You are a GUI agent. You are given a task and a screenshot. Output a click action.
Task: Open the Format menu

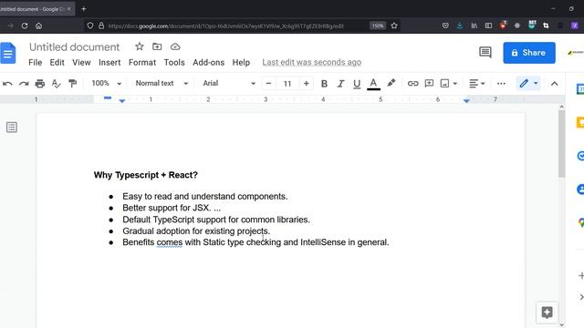click(142, 63)
